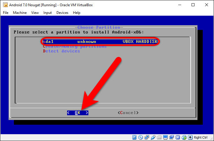
Task: Close the VirtualBox window
Action: point(207,5)
